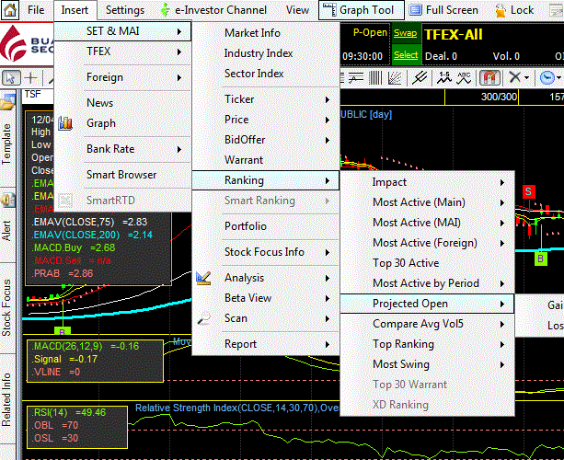564x460 pixels.
Task: Expand the Ticker submenu
Action: [x=266, y=99]
